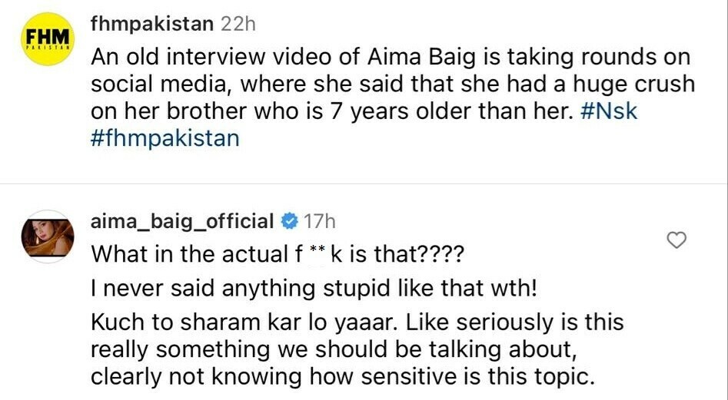Click the 17h comment timestamp
Screen dimensions: 728x400
point(320,222)
